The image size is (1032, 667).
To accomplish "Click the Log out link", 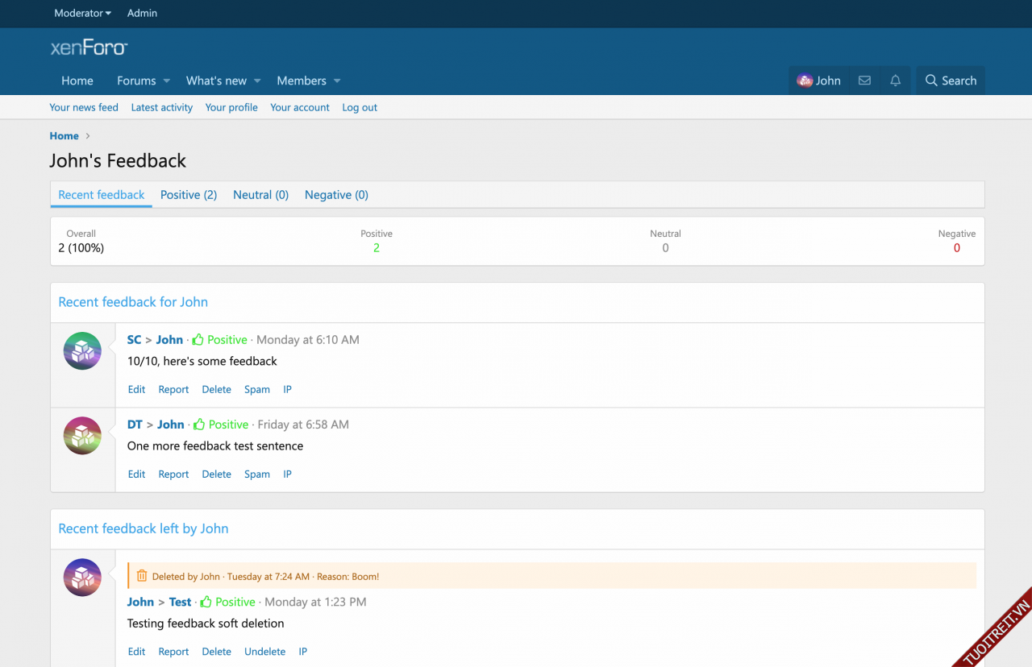I will pyautogui.click(x=360, y=107).
